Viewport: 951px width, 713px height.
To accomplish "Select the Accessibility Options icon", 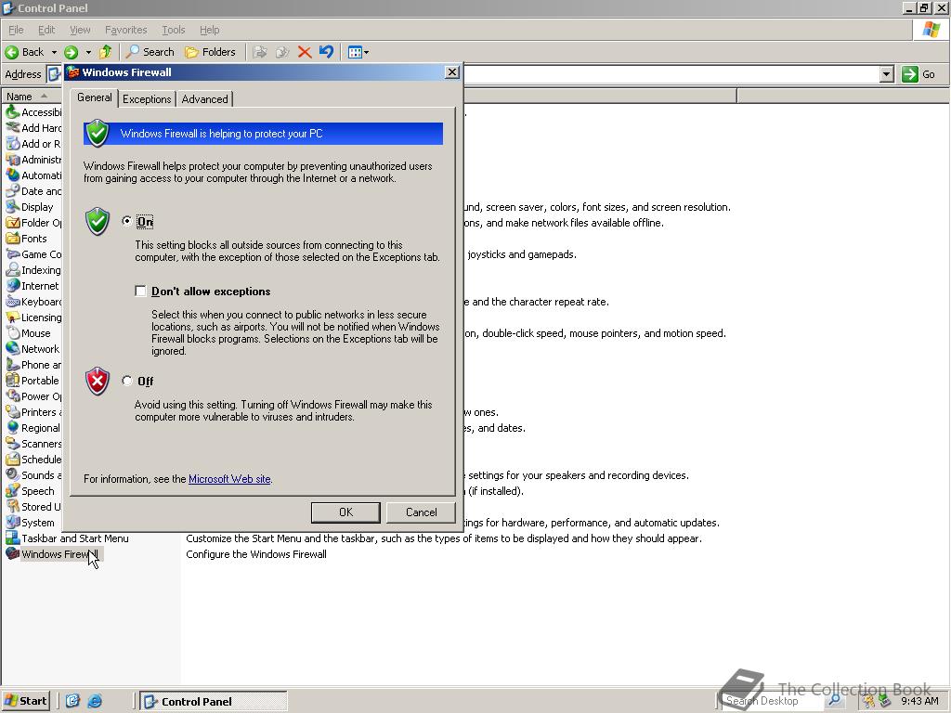I will tap(13, 112).
